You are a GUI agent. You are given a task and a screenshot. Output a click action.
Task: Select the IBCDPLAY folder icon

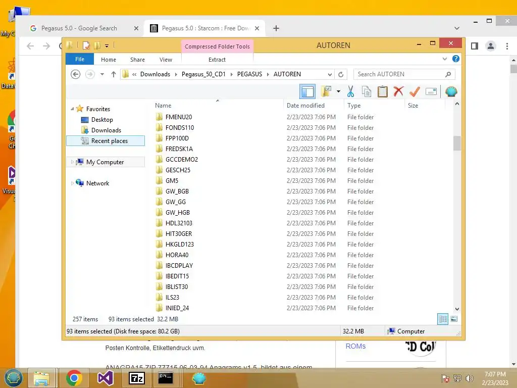pyautogui.click(x=159, y=265)
